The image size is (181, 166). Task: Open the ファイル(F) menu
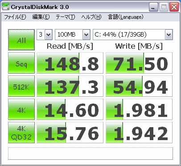point(15,17)
